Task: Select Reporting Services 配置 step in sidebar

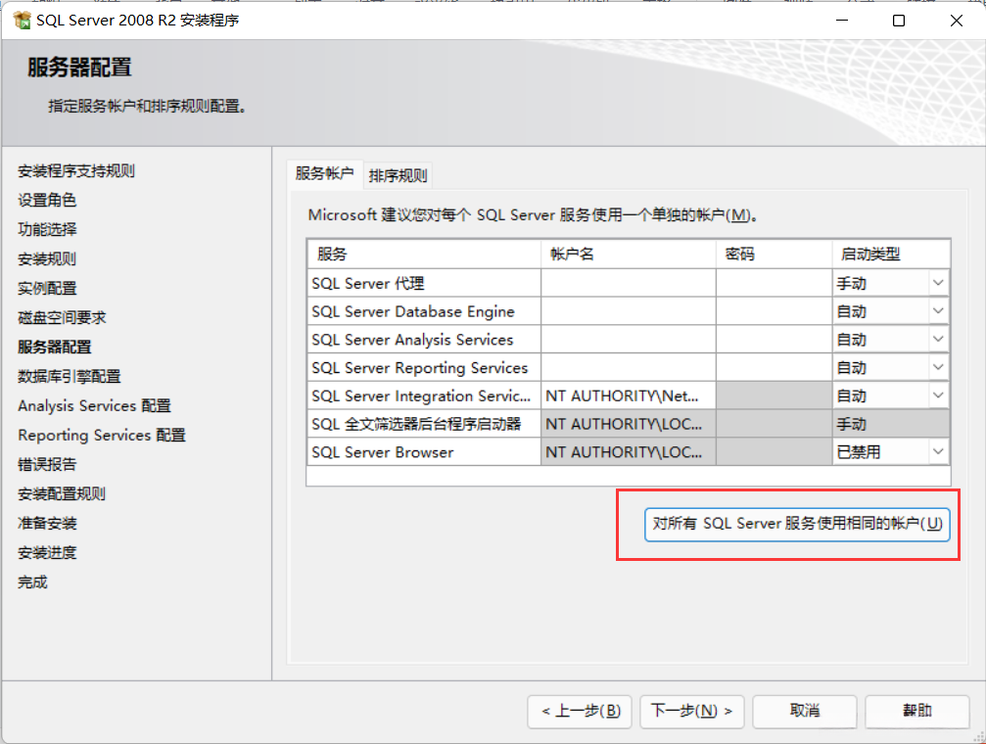Action: coord(102,436)
